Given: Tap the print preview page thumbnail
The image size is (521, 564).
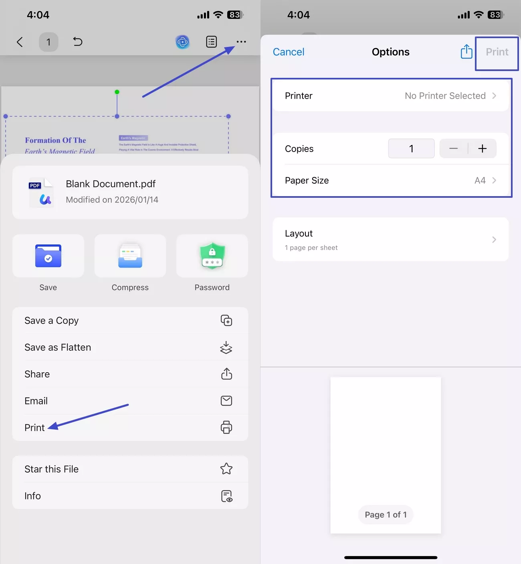Looking at the screenshot, I should pos(386,455).
